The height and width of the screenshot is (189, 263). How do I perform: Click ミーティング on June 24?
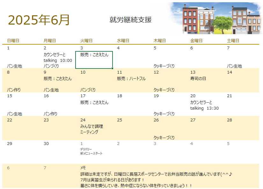tap(89, 132)
